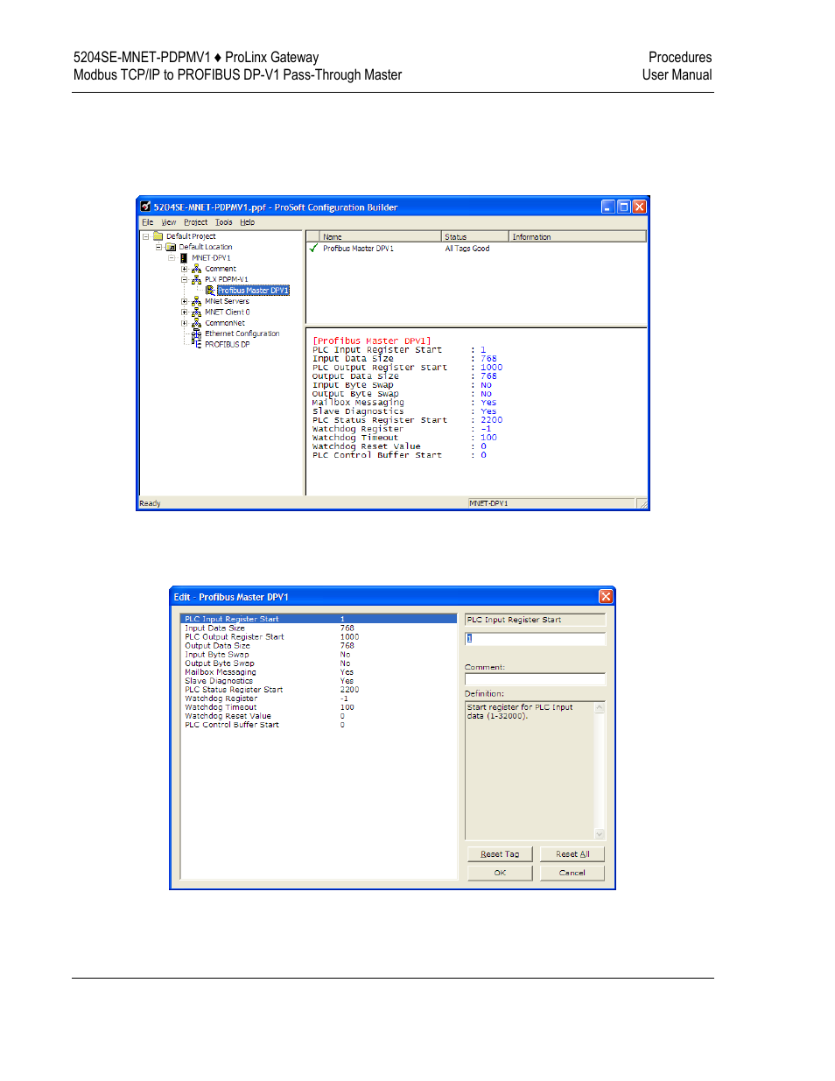835x1081 pixels.
Task: Select the Slave Diagnostics row in the dialog
Action: click(x=319, y=680)
